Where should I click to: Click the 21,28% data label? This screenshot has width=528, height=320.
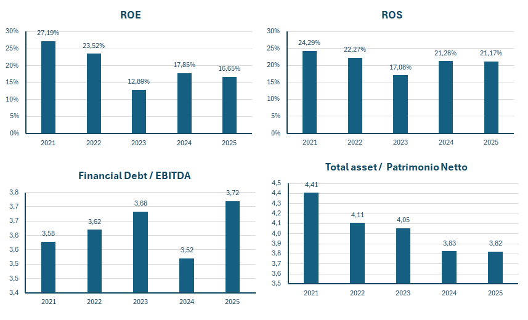pos(445,53)
